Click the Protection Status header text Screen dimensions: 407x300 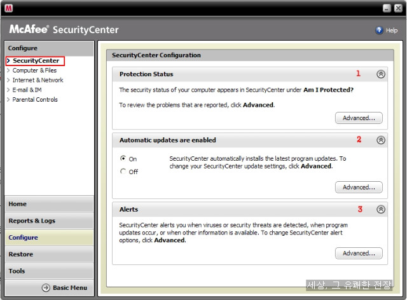146,74
